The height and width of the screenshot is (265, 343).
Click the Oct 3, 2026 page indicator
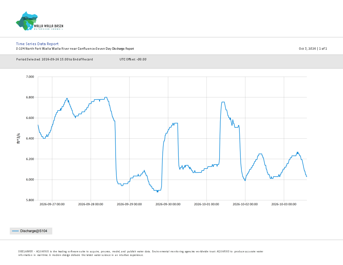(x=313, y=48)
